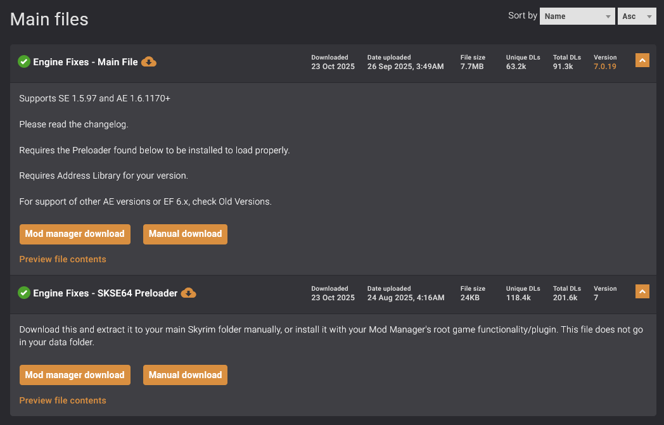Screen dimensions: 664x425
Task: Click unique downloads value 118.4k
Action: (518, 298)
